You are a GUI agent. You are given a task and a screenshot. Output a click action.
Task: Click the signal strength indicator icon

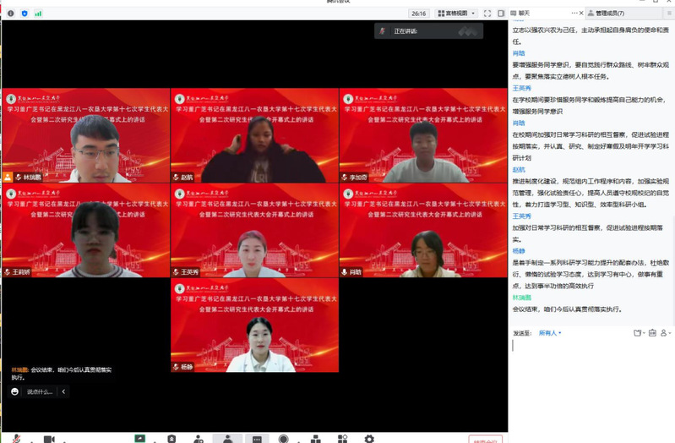(38, 14)
